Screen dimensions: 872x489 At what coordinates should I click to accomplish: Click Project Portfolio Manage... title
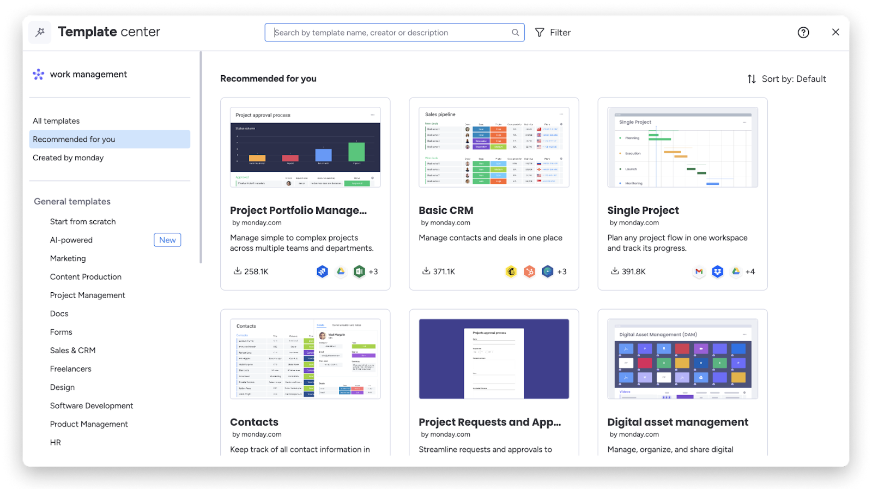(x=299, y=210)
